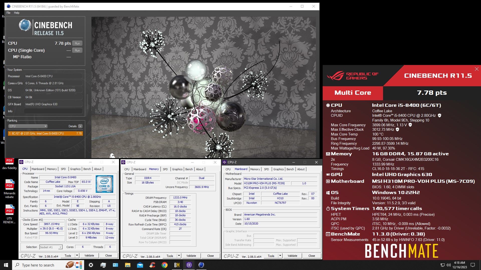Click Cinebench panel splitter handle
Screen dimensions: 481x270
click(87, 101)
